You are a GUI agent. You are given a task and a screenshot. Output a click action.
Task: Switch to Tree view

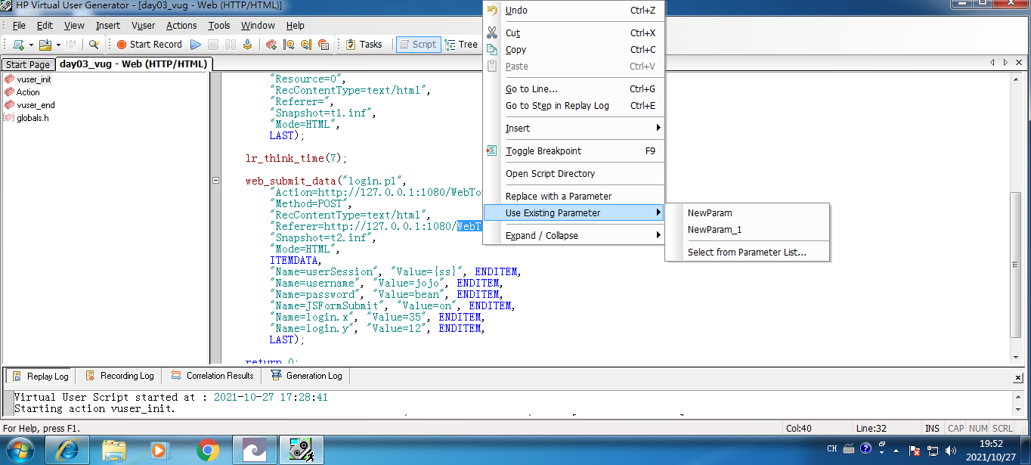(462, 45)
